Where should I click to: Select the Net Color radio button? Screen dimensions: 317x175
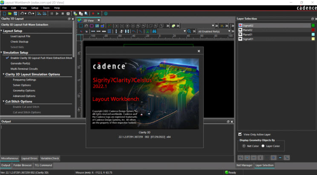point(243,146)
